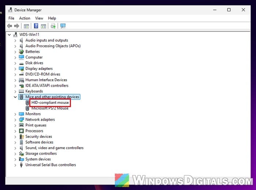The height and width of the screenshot is (190, 256).
Task: Open the File menu
Action: click(11, 18)
